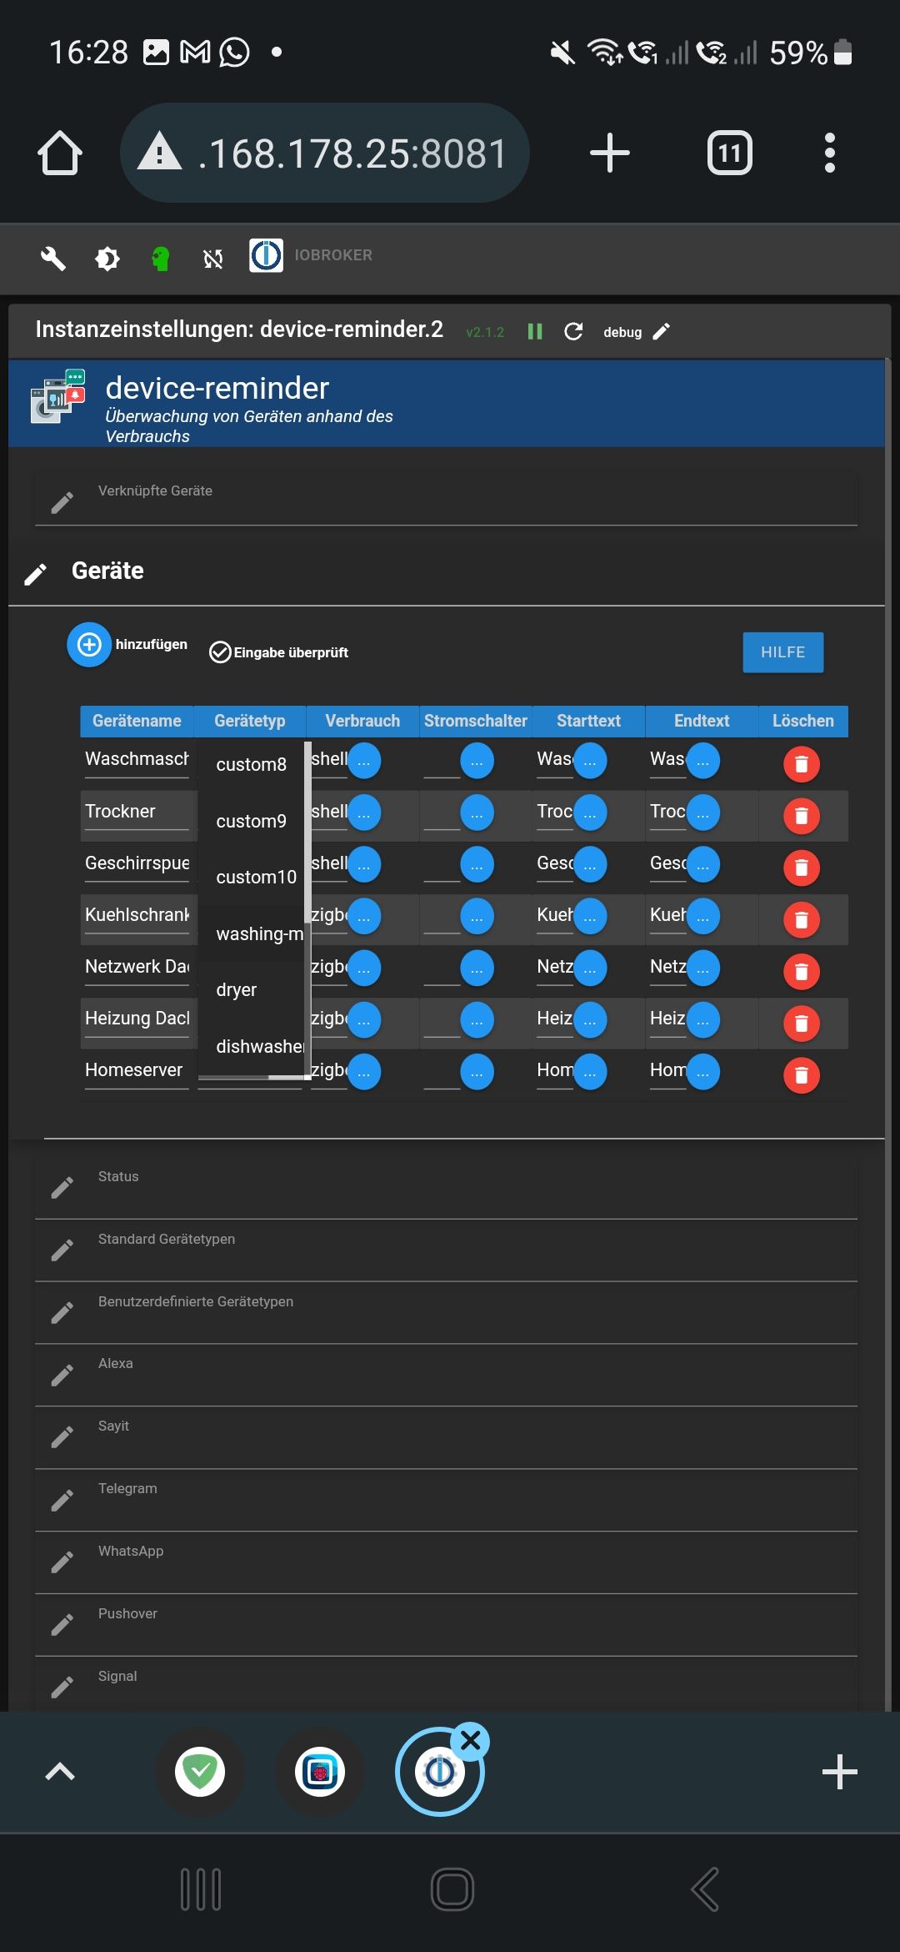This screenshot has width=900, height=1952.
Task: Open Android recent apps button
Action: tap(201, 1889)
